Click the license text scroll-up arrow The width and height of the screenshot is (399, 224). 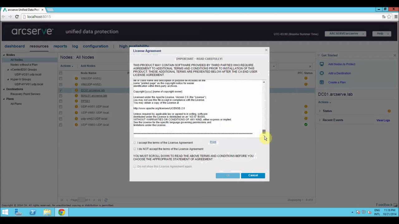click(264, 82)
